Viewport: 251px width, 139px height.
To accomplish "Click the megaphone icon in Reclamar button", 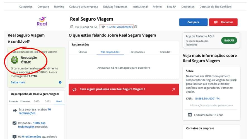I will coord(216,22).
